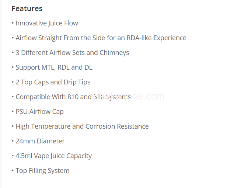Click the 24mm Diameter line
Screen dimensions: 251x188
click(x=40, y=141)
